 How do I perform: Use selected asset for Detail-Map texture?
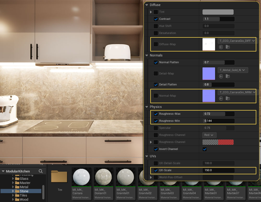[221, 76]
